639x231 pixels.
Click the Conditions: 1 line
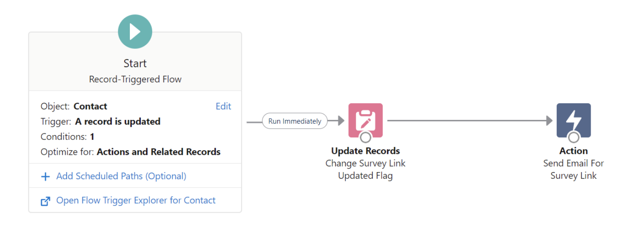(x=68, y=137)
